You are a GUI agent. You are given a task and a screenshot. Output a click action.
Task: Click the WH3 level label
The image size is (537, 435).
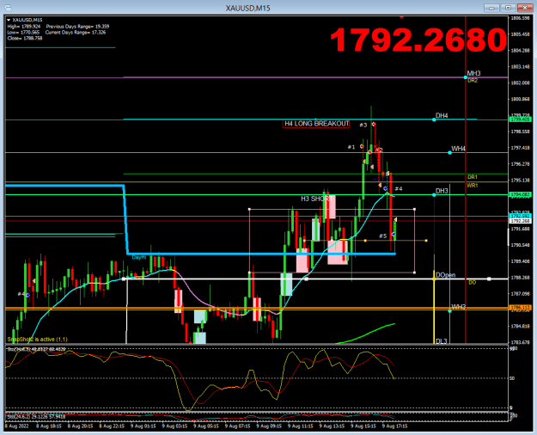(x=458, y=306)
